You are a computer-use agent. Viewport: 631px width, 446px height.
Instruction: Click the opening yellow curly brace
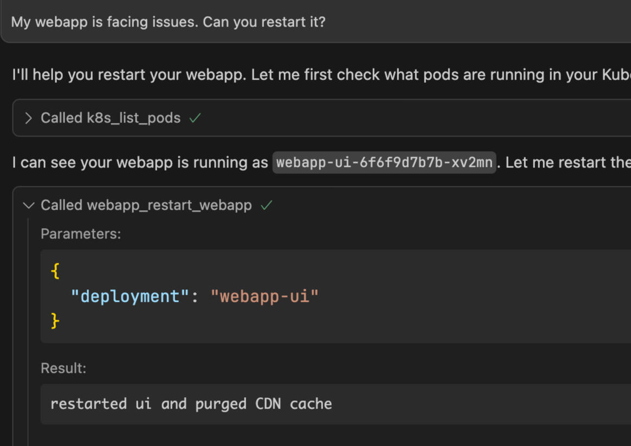(x=55, y=271)
